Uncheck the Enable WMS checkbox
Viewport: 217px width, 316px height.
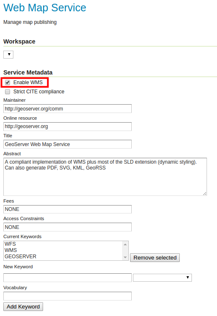pos(8,82)
